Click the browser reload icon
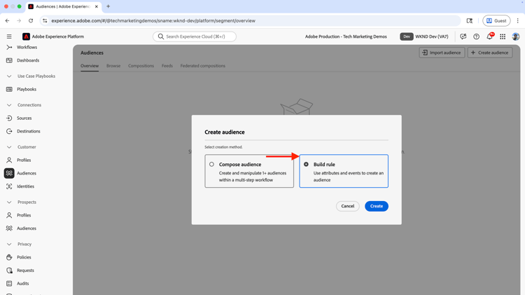This screenshot has width=525, height=295. tap(31, 21)
